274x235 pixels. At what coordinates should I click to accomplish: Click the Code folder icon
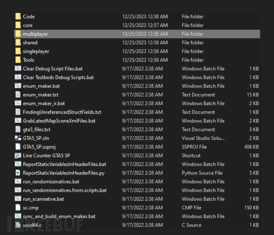18,17
